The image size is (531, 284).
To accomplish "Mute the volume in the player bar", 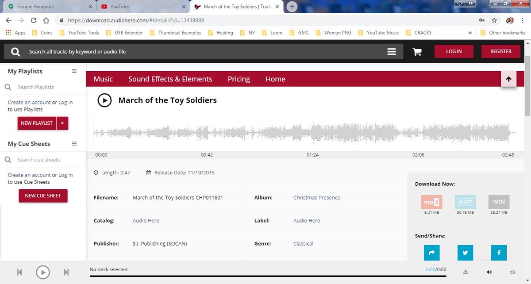I will pos(489,272).
